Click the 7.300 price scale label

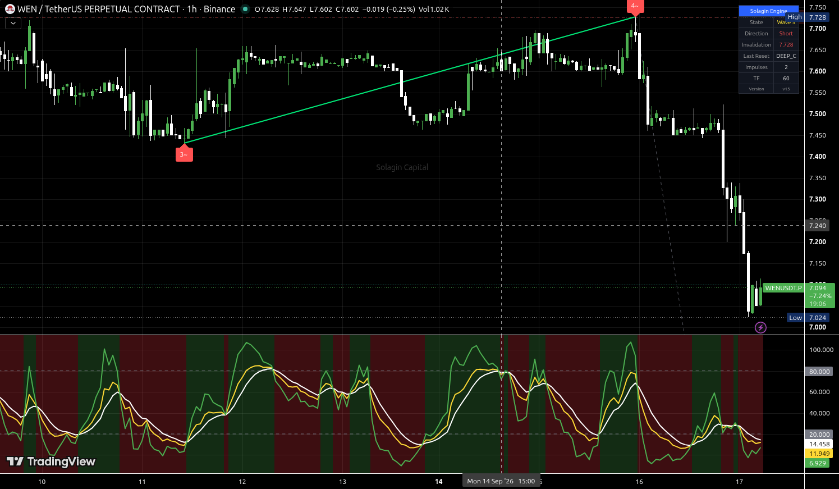point(817,199)
